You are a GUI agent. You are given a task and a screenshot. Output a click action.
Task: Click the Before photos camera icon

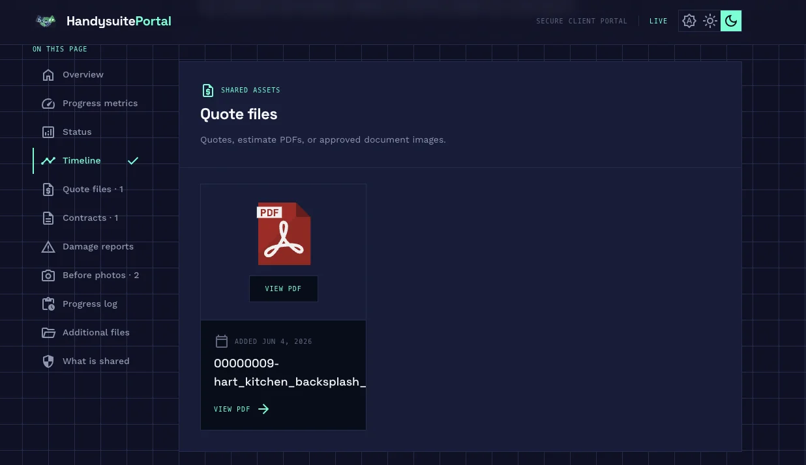[x=48, y=275]
